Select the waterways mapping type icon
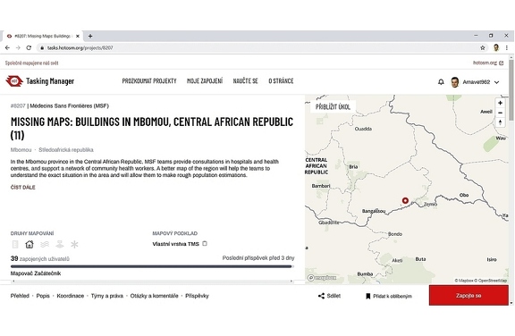The width and height of the screenshot is (515, 336). (x=45, y=245)
